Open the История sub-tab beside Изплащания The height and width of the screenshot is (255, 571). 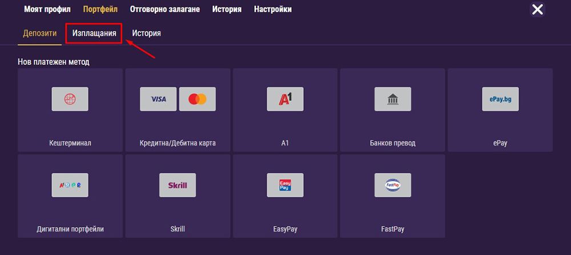(x=146, y=34)
